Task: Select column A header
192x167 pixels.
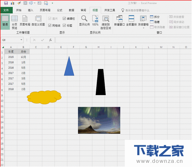Action: (11, 47)
